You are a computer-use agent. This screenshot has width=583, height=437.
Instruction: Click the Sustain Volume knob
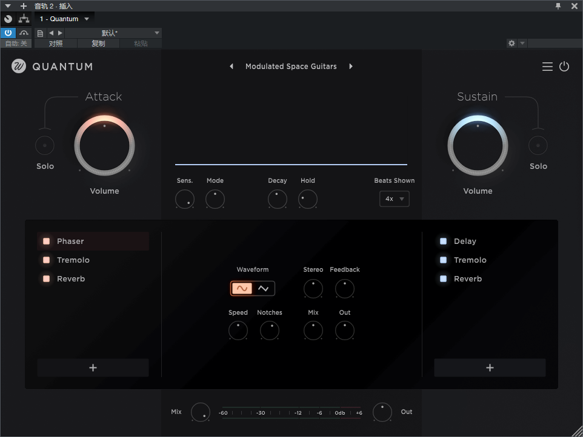click(478, 145)
